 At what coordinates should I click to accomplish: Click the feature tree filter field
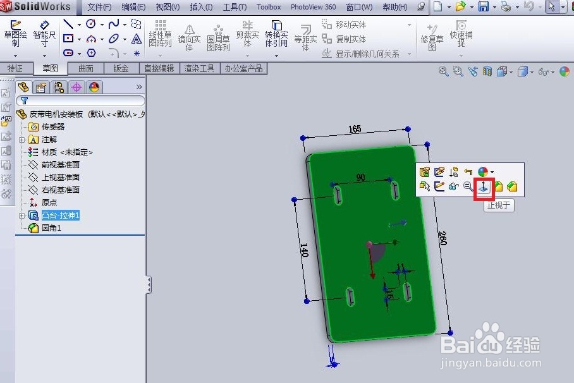(80, 100)
